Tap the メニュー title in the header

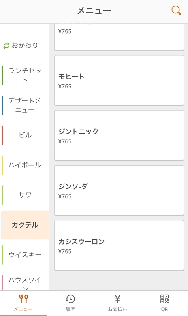click(94, 11)
